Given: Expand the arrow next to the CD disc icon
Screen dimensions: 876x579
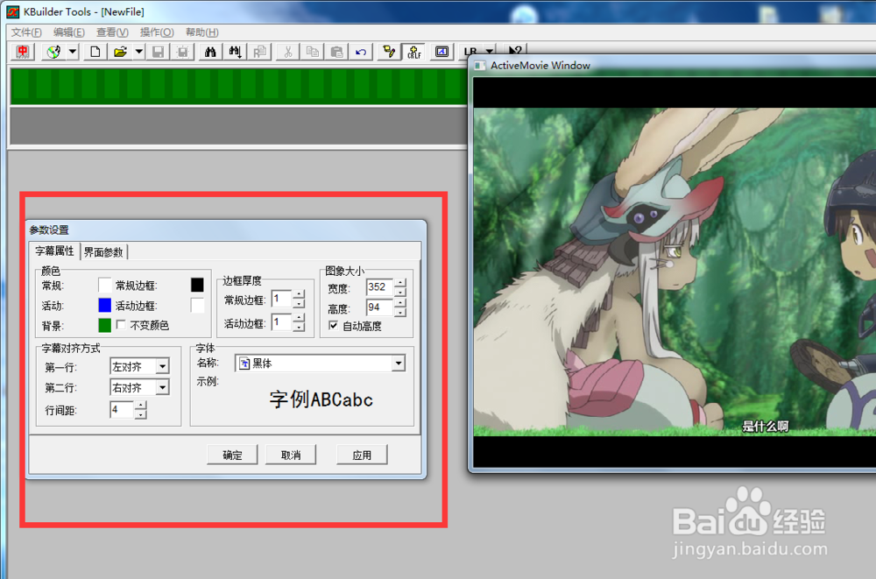Looking at the screenshot, I should click(x=73, y=52).
